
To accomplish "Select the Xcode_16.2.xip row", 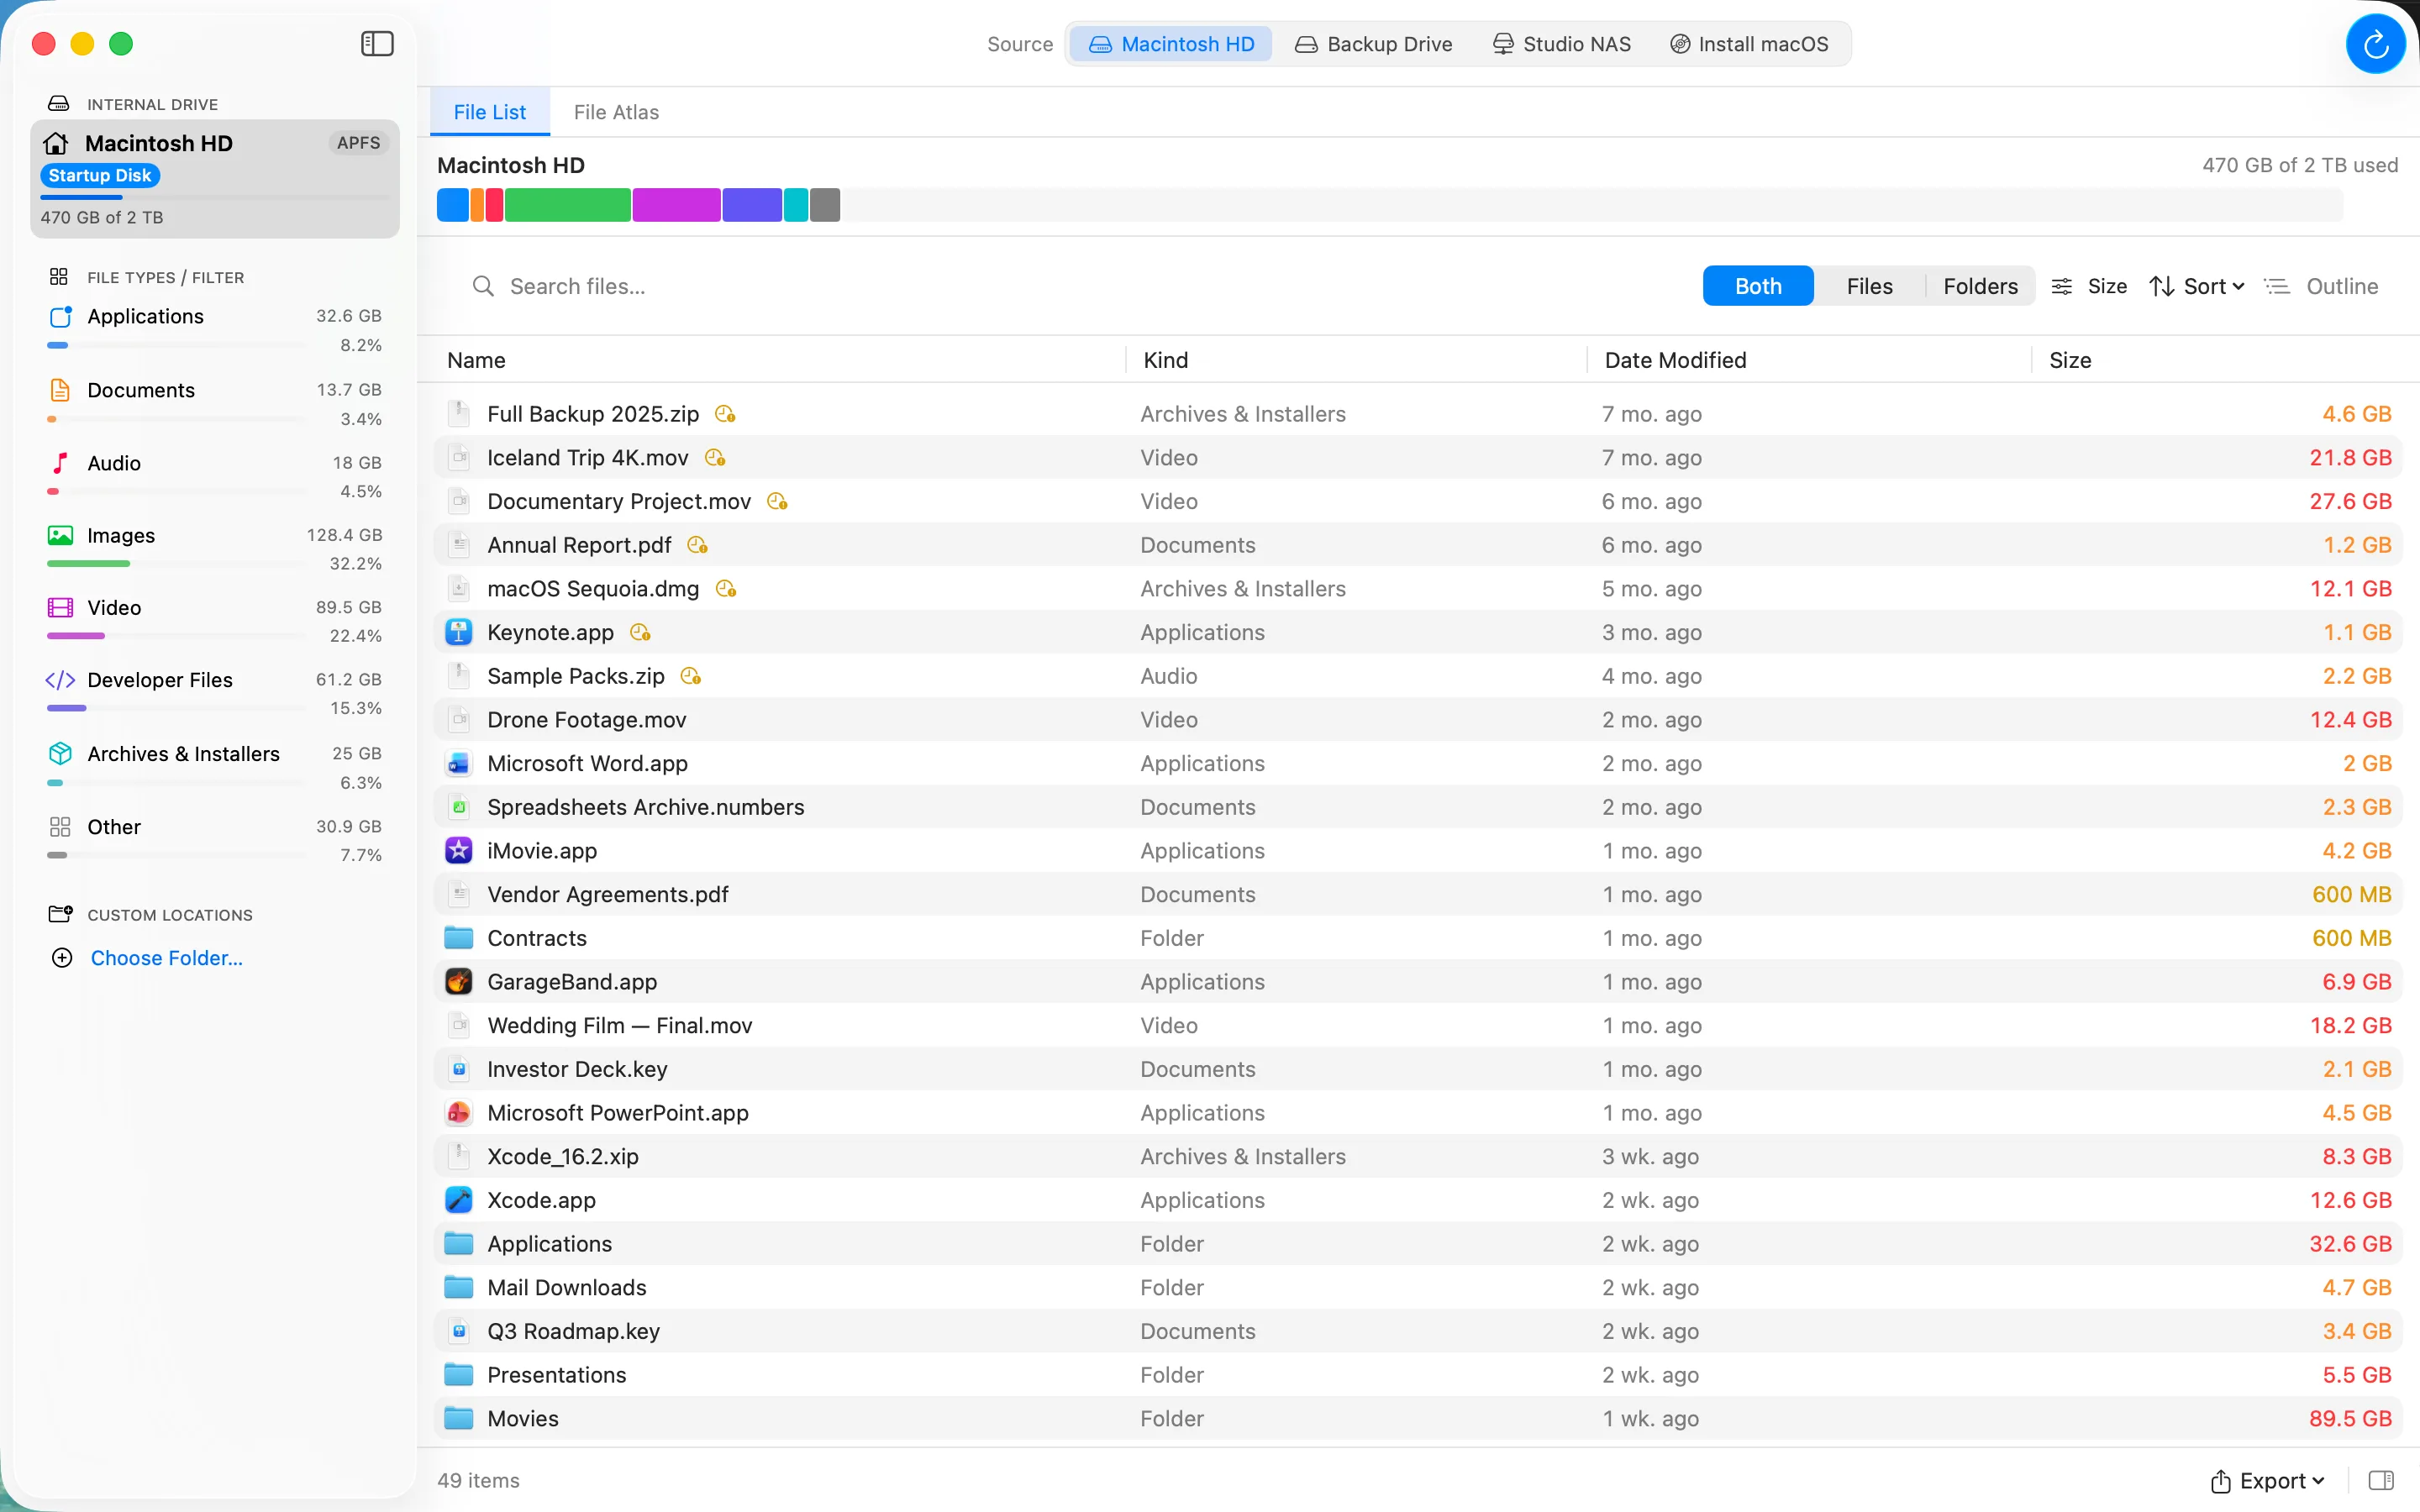I will 1418,1156.
